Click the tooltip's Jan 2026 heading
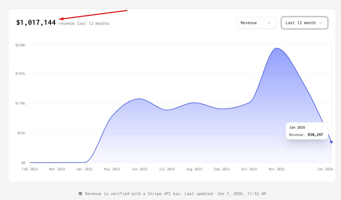The width and height of the screenshot is (341, 200). (297, 127)
